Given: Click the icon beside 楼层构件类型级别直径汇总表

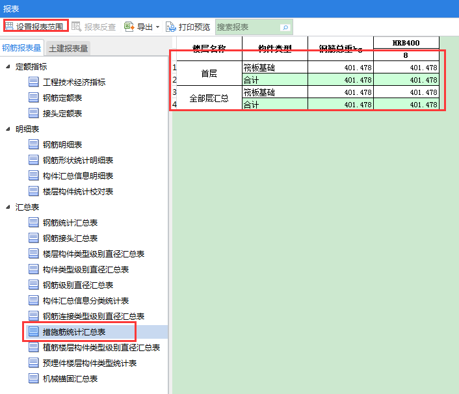Looking at the screenshot, I should click(x=34, y=254).
